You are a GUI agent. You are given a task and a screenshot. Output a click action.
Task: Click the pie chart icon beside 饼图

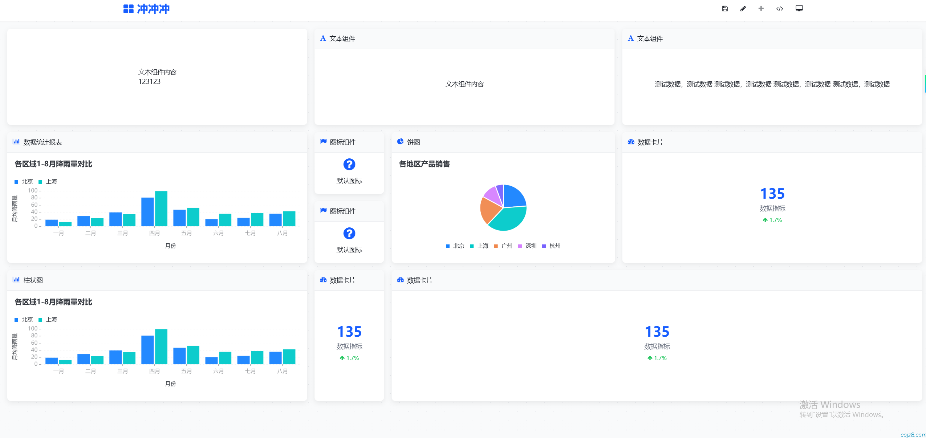(400, 142)
